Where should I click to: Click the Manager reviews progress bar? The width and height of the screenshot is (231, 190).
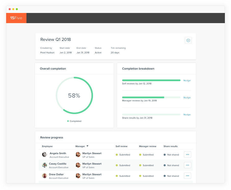point(151,97)
